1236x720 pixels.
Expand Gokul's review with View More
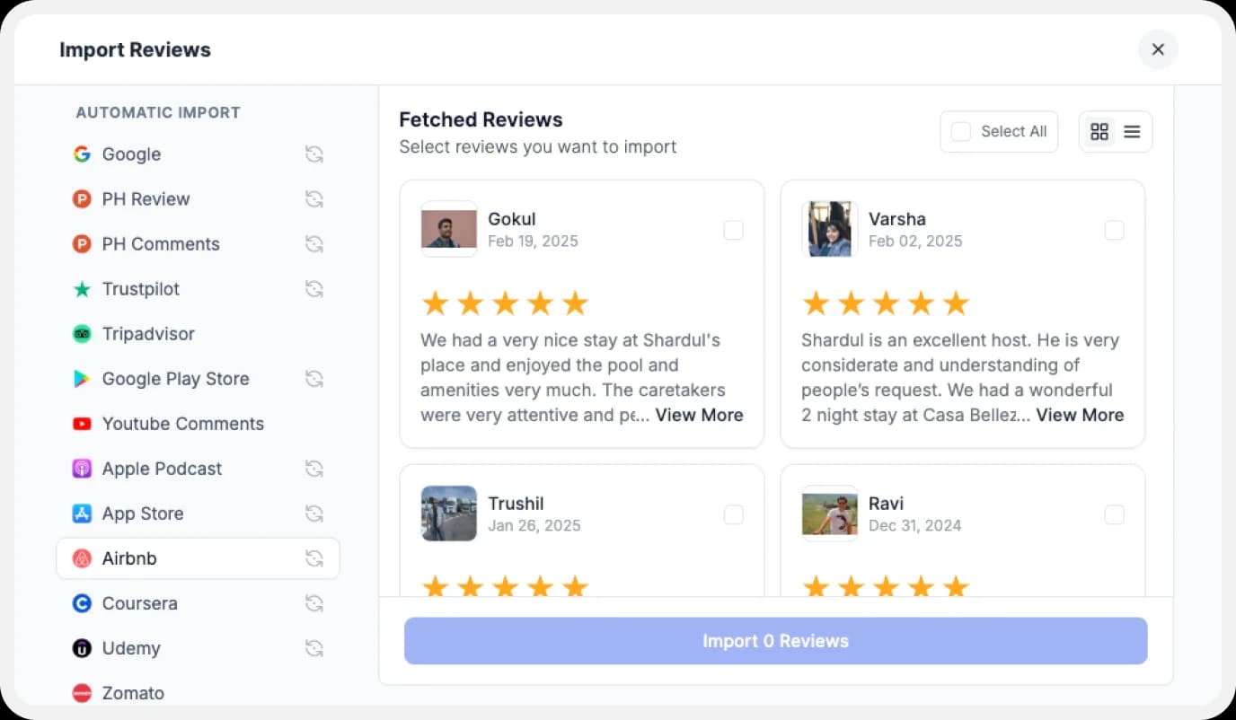coord(699,415)
